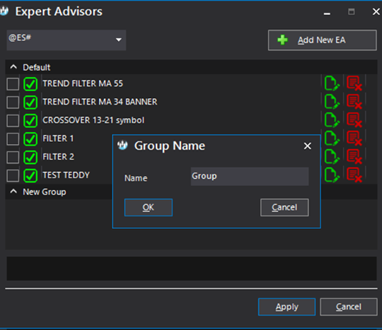The width and height of the screenshot is (382, 330).
Task: Tick the empty selection box for FILTER 1
Action: tap(13, 139)
